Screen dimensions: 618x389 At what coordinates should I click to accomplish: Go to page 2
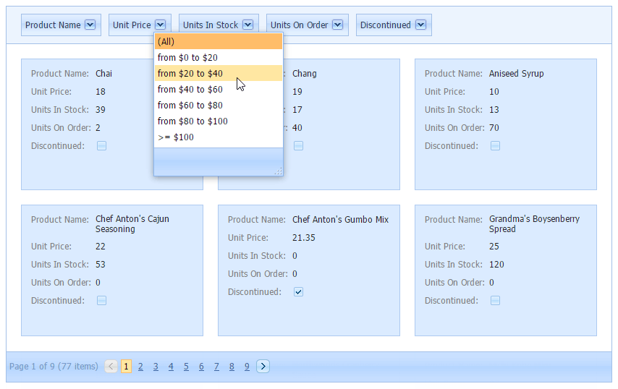[140, 367]
